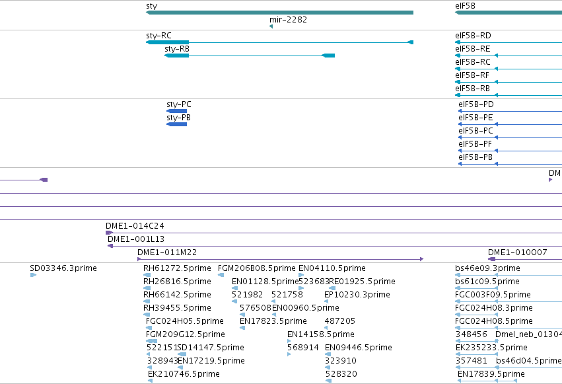The width and height of the screenshot is (562, 384).
Task: Click the 568914 feature label
Action: click(303, 348)
